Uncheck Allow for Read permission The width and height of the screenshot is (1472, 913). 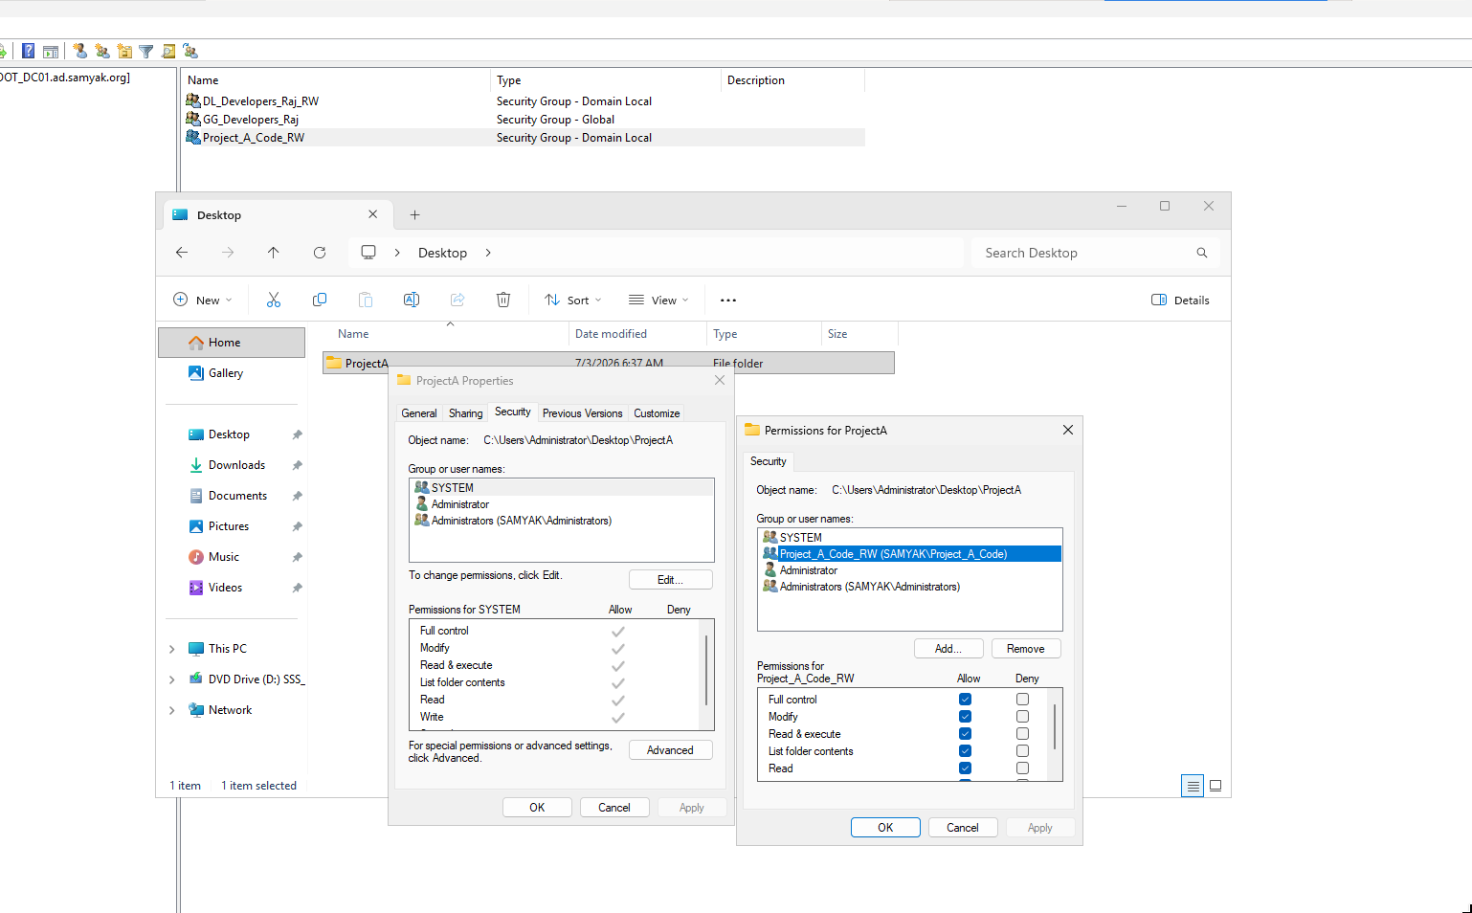[965, 768]
